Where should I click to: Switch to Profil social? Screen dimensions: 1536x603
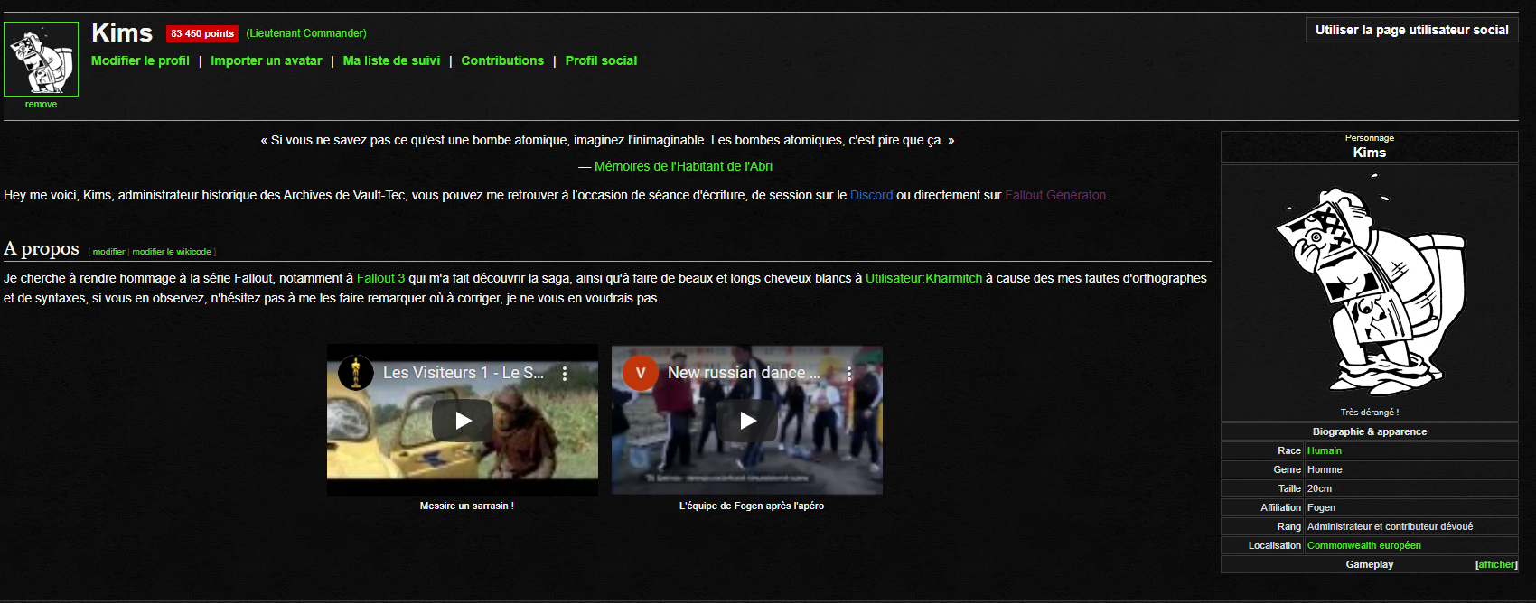[x=601, y=60]
